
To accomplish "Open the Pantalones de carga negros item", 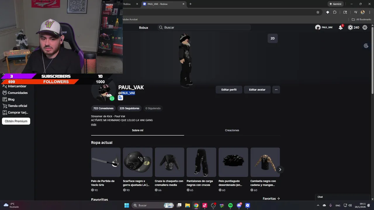I will click(201, 162).
